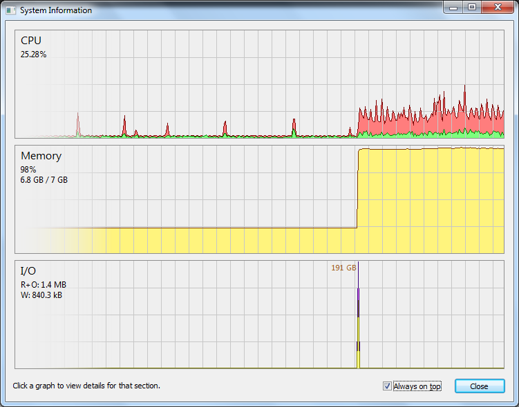Click the System Information title bar icon
This screenshot has width=519, height=407.
10,10
